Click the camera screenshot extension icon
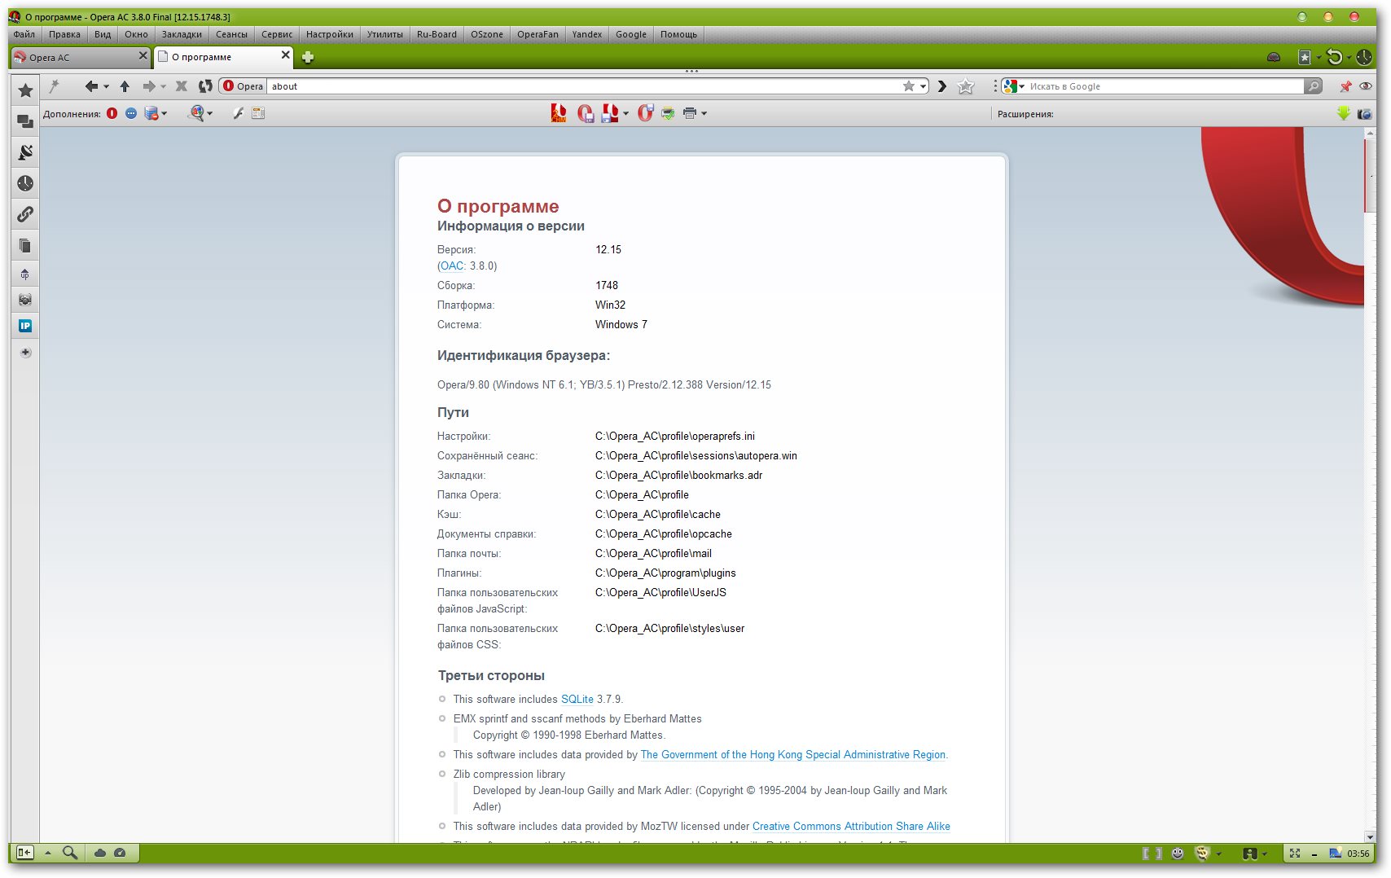This screenshot has width=1391, height=878. 1365,114
